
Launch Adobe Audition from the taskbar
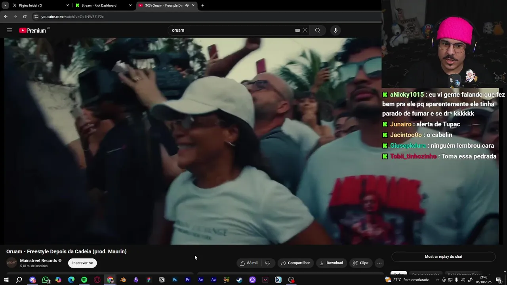213,280
